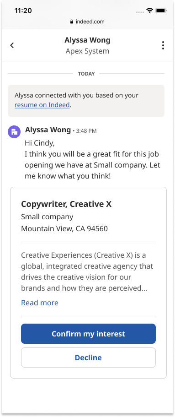The height and width of the screenshot is (417, 175).
Task: Tap the 11:20 clock in status bar
Action: pyautogui.click(x=23, y=11)
